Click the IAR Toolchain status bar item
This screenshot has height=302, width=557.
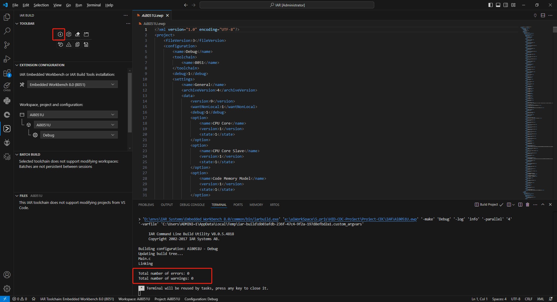click(x=77, y=299)
